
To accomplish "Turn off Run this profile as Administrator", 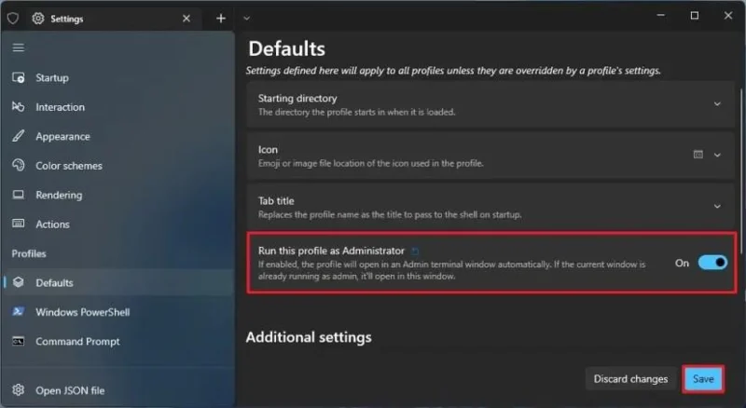I will [712, 263].
